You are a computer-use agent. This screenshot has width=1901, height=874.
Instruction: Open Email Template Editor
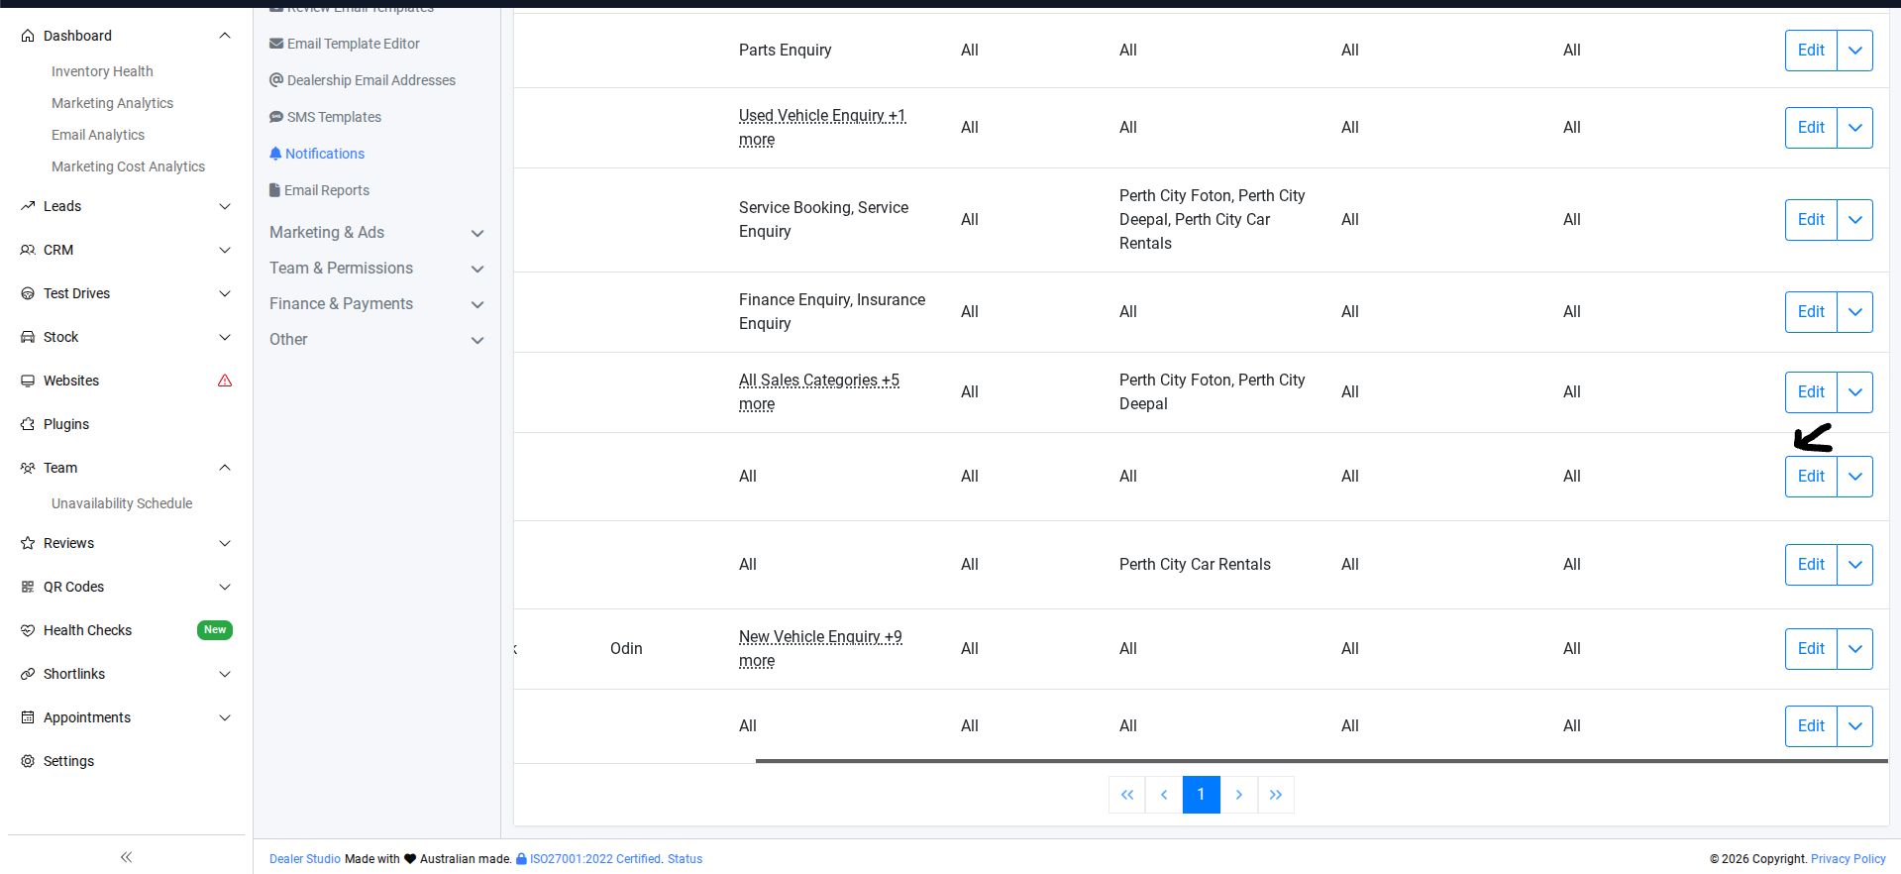point(353,44)
